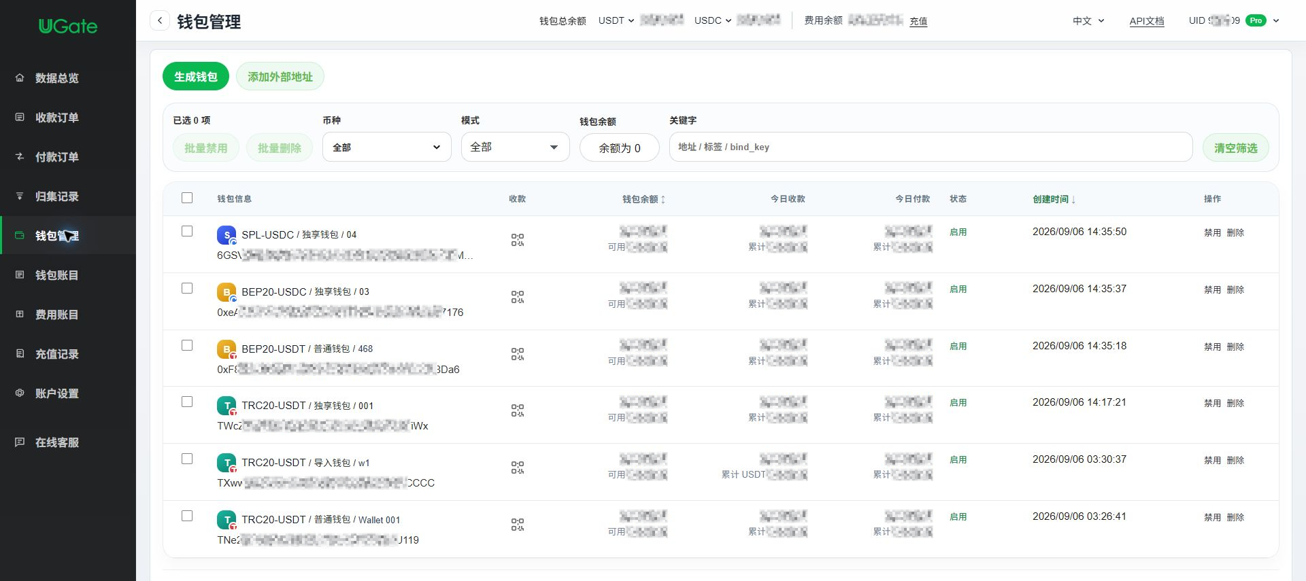Image resolution: width=1306 pixels, height=581 pixels.
Task: Click the Pro badge next to UID
Action: click(1256, 20)
